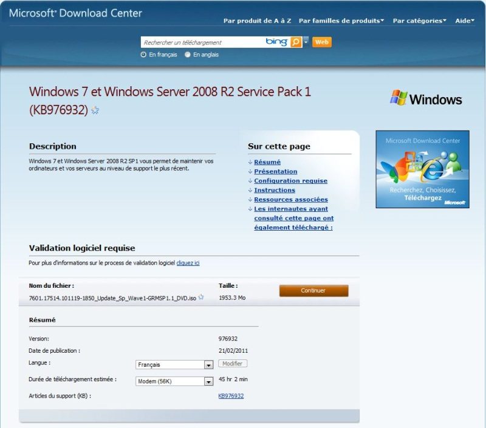
Task: Click the down-arrow icon beside Ressources associées
Action: (250, 200)
